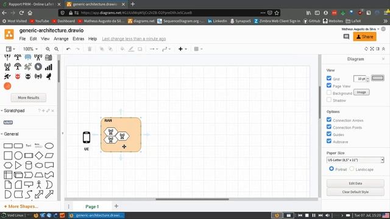Click the Edit Data button
Image resolution: width=390 pixels, height=219 pixels.
(x=355, y=183)
